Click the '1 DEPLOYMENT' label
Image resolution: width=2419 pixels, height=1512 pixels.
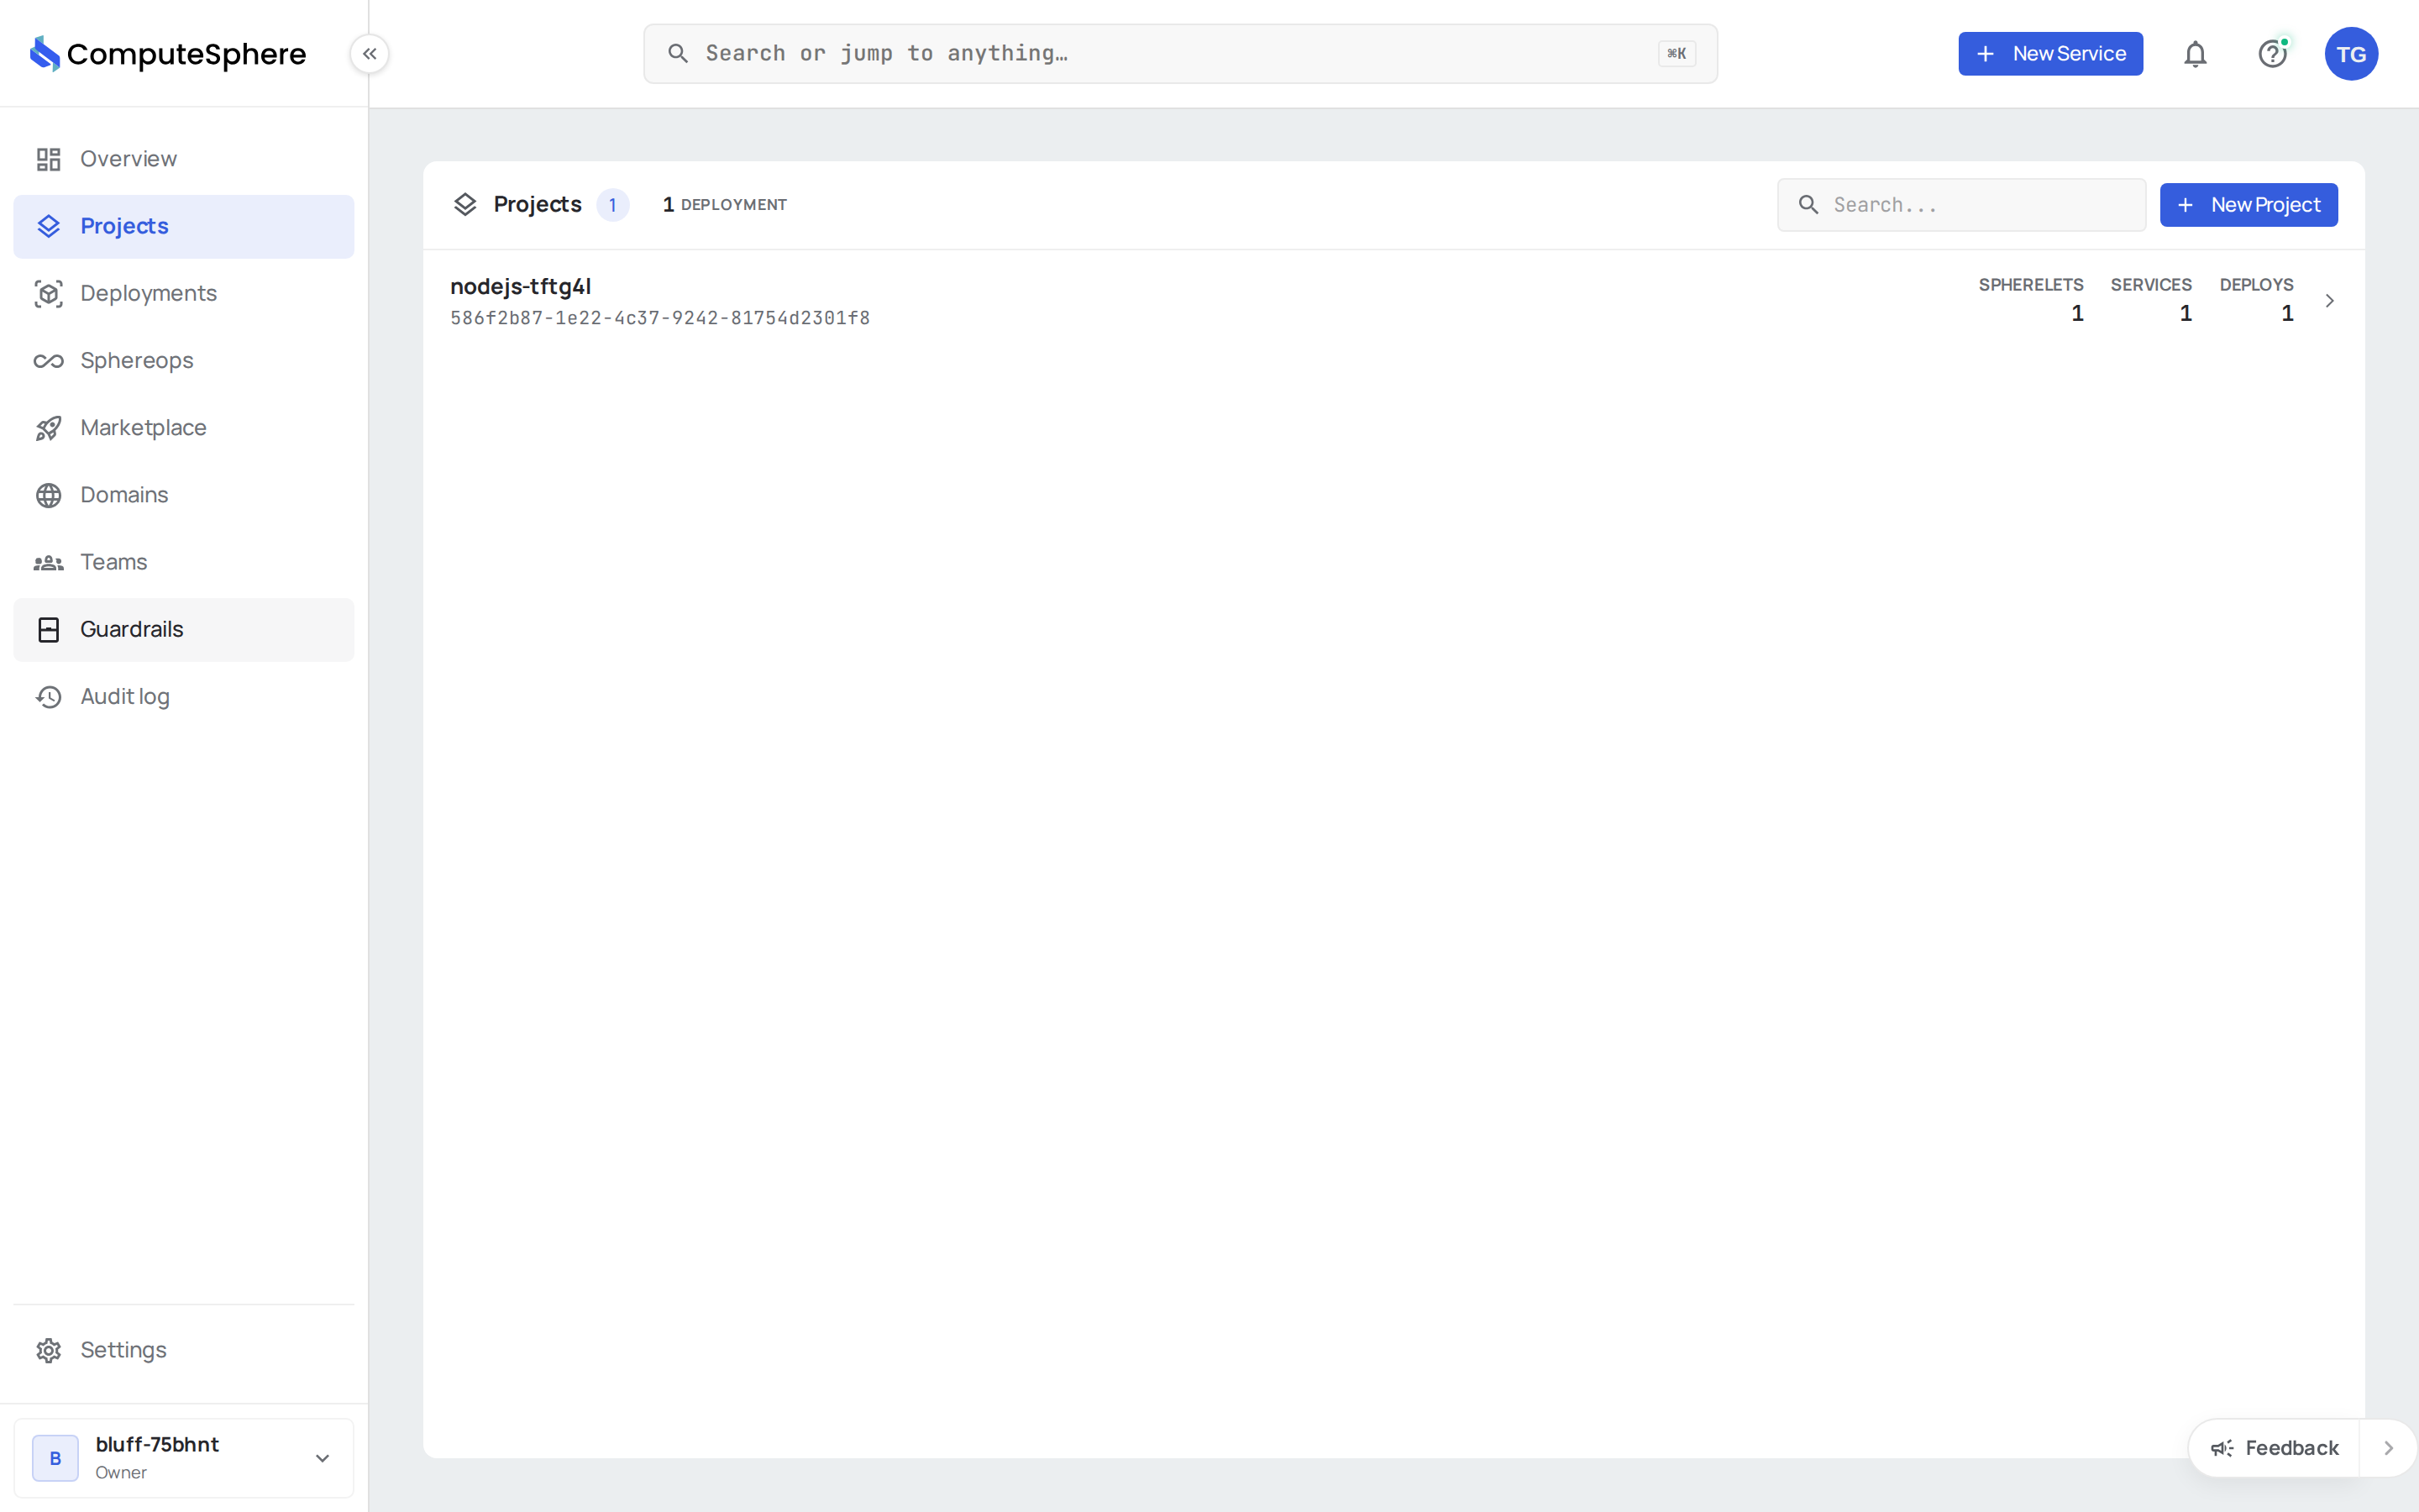click(x=725, y=205)
